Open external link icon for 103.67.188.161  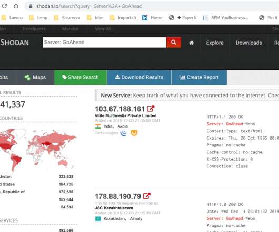[151, 109]
